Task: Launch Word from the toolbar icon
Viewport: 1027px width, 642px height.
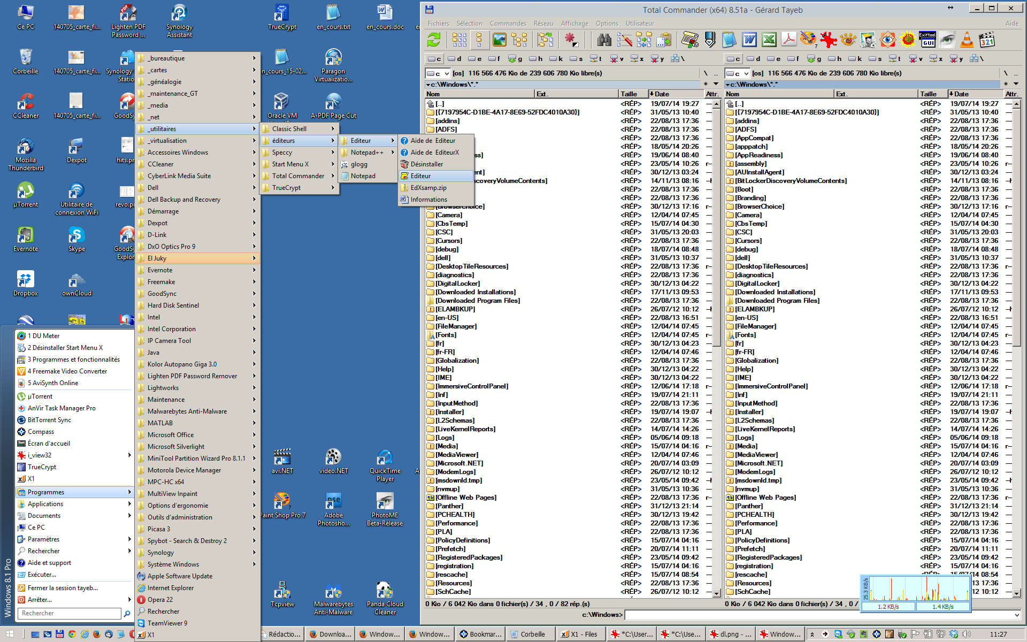Action: pyautogui.click(x=749, y=40)
